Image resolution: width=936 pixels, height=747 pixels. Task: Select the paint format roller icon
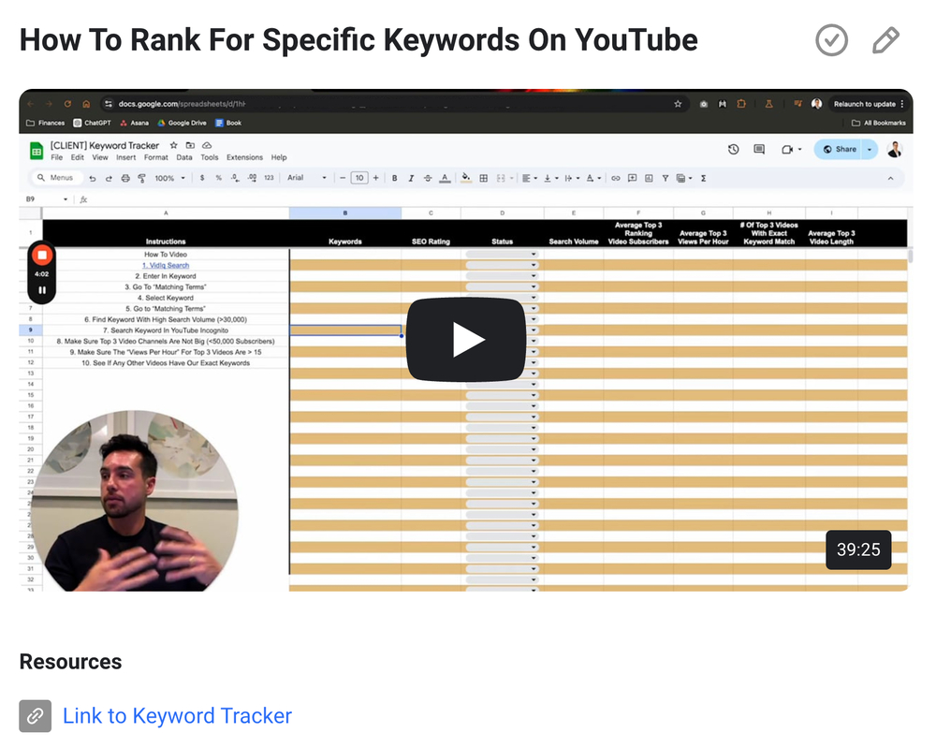(x=142, y=178)
